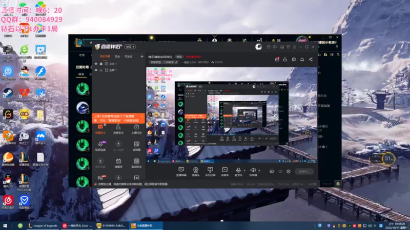Open the layout box icon beside bell

tap(294, 59)
